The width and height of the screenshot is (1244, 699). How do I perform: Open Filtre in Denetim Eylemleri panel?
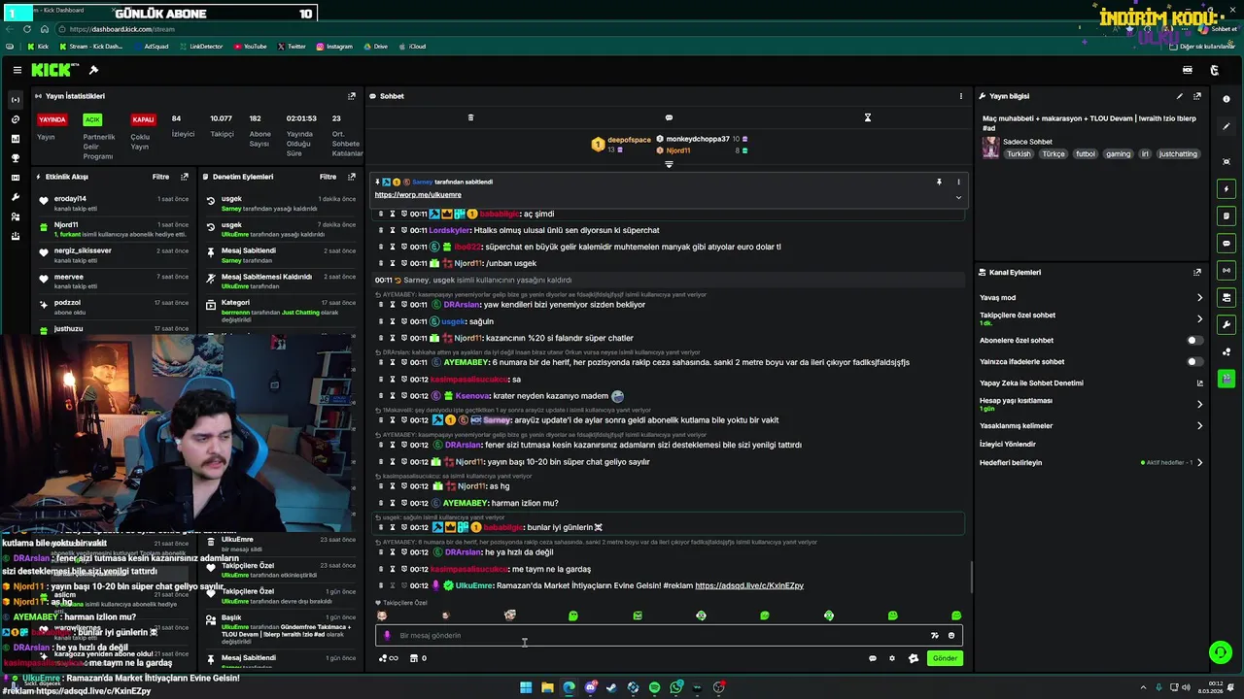[x=328, y=177]
